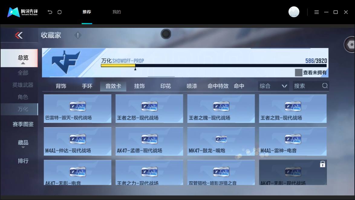Click the 万化 SHOWOFF-PROP progress bar
The width and height of the screenshot is (355, 200).
(214, 65)
